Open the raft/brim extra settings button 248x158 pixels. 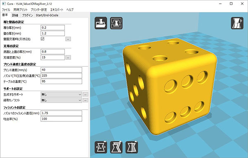click(86, 100)
